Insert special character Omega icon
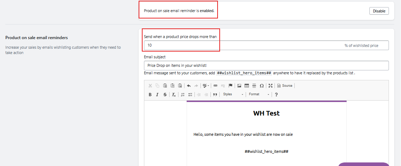The height and width of the screenshot is (166, 401). pos(262,86)
